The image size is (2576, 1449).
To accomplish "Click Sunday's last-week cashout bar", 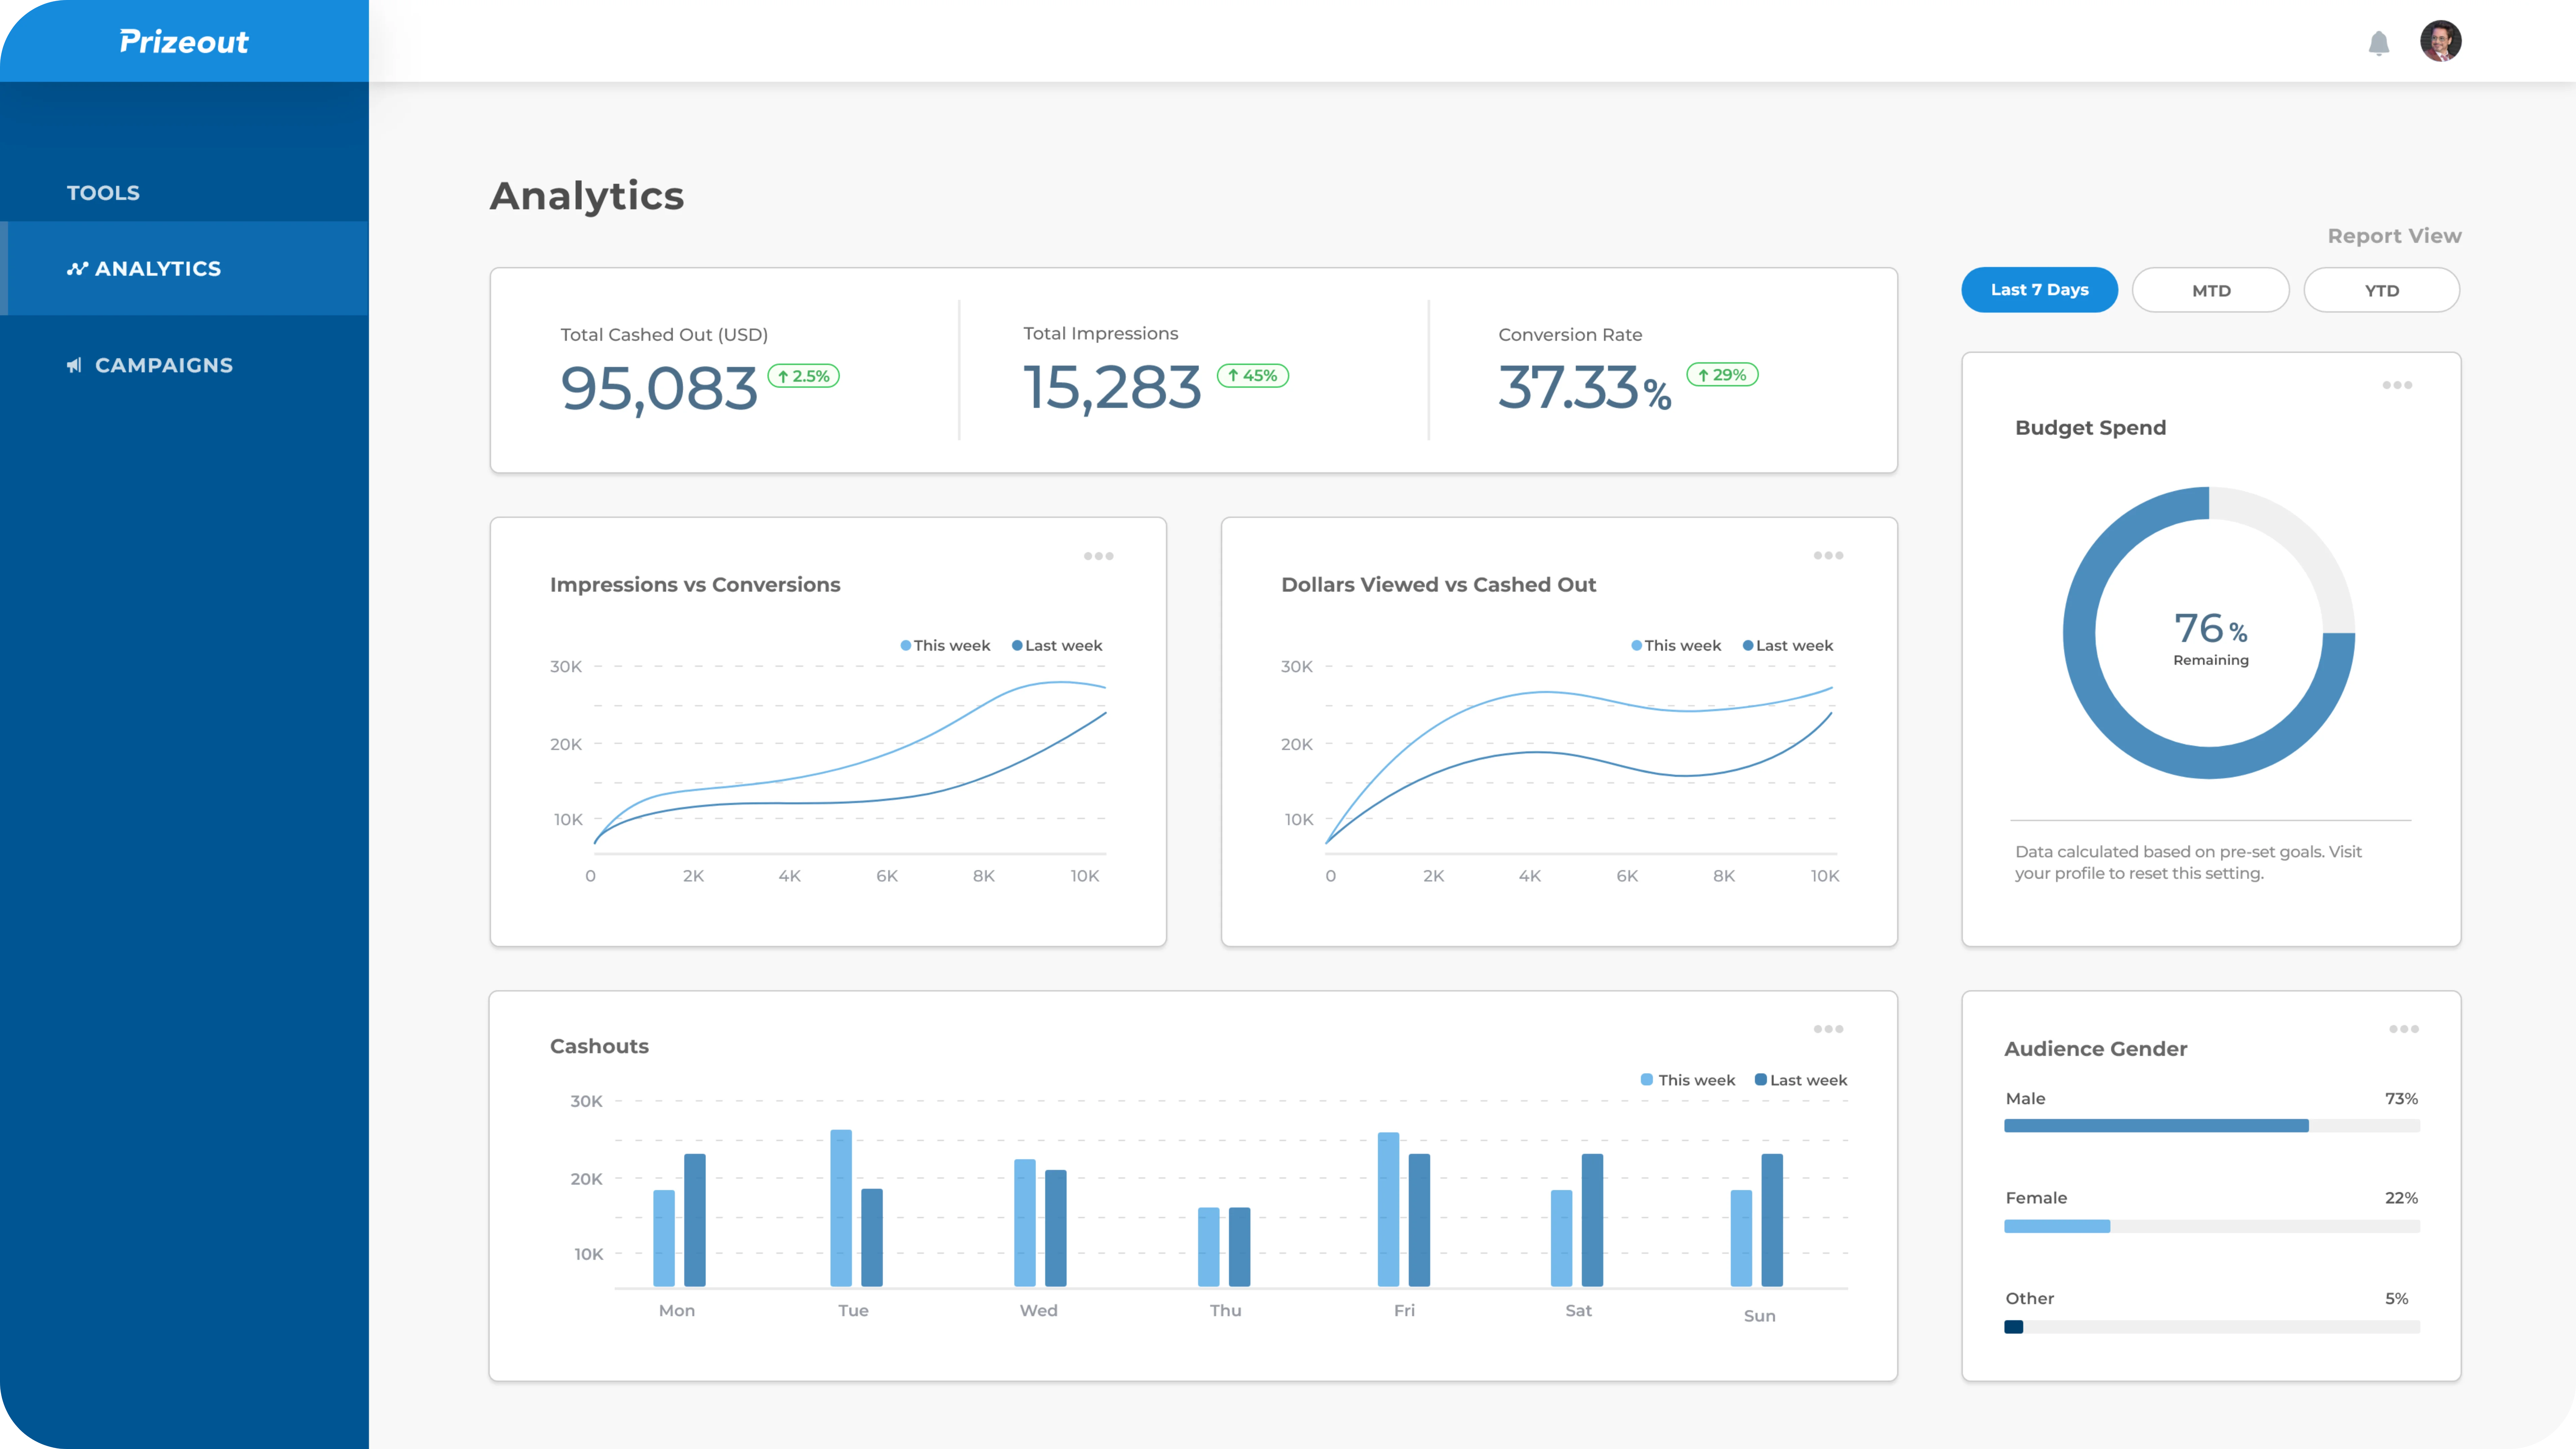I will tap(1772, 1220).
